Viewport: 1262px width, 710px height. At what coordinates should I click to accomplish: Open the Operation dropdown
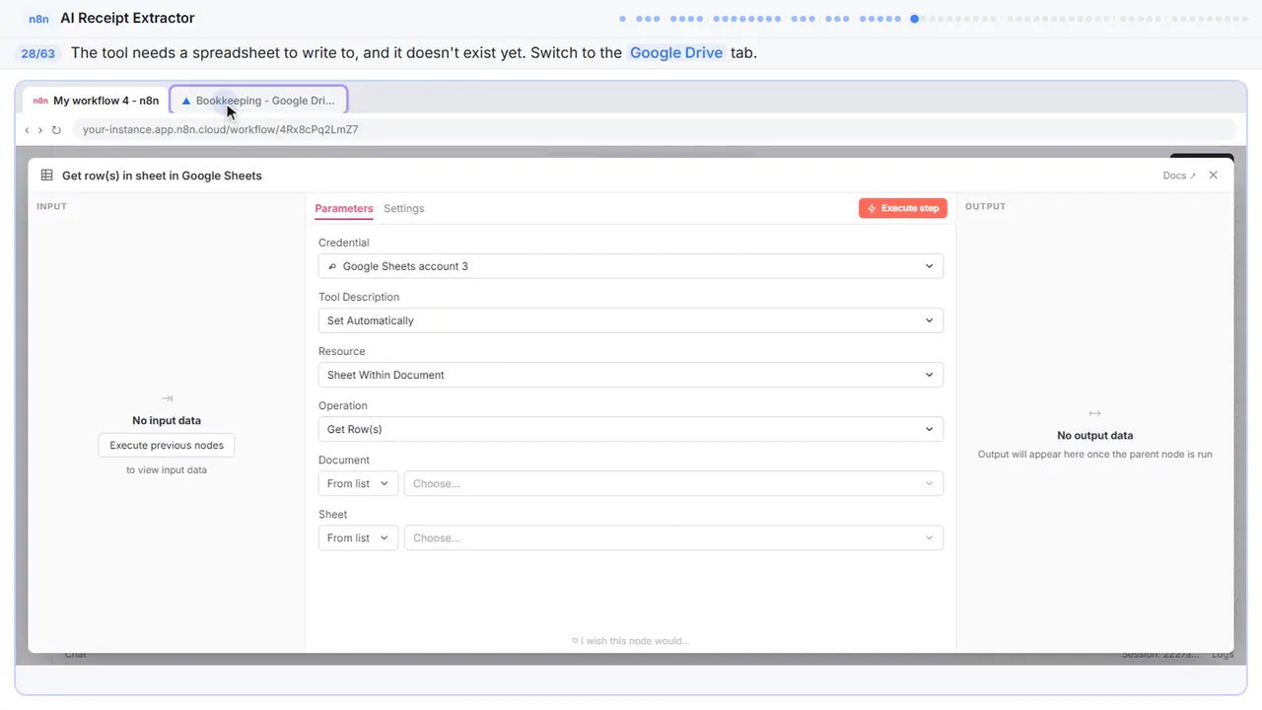(x=631, y=429)
